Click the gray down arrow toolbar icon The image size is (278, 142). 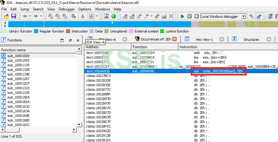[x=83, y=17]
